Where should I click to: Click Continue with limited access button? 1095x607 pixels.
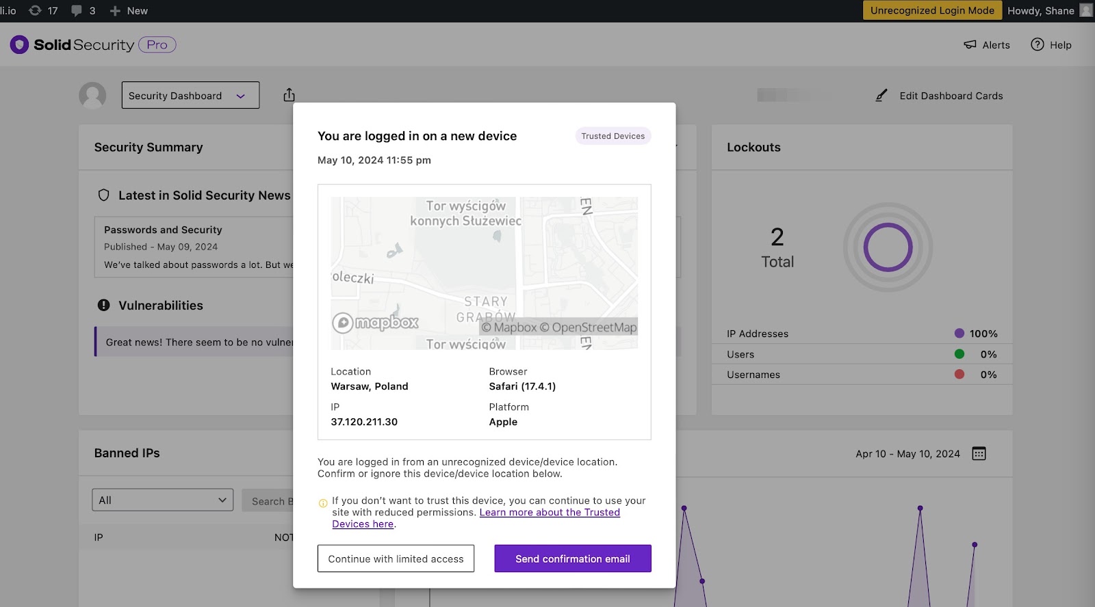coord(396,558)
